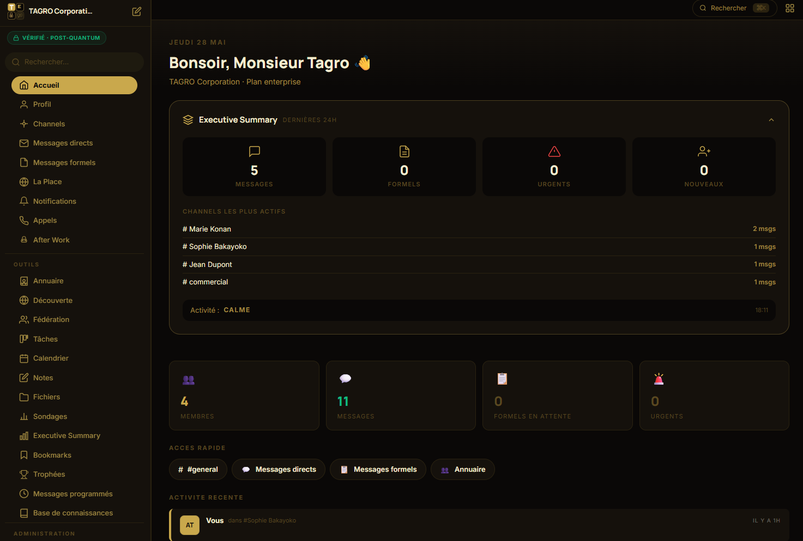Click the compose edit icon beside TAGRO Corporation
The image size is (803, 541).
[137, 11]
